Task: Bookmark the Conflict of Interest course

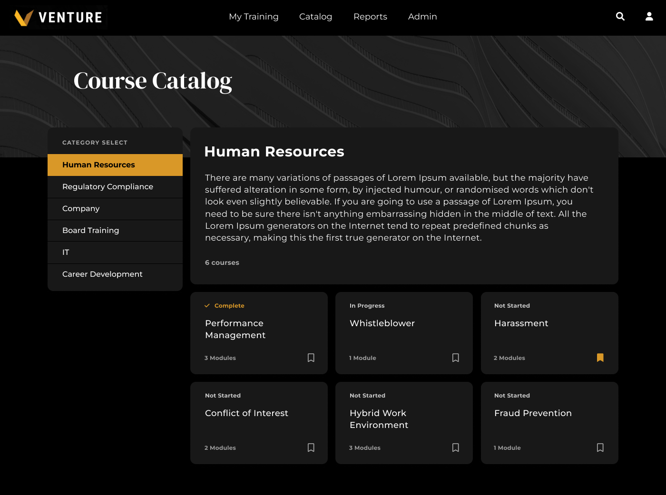Action: [311, 447]
